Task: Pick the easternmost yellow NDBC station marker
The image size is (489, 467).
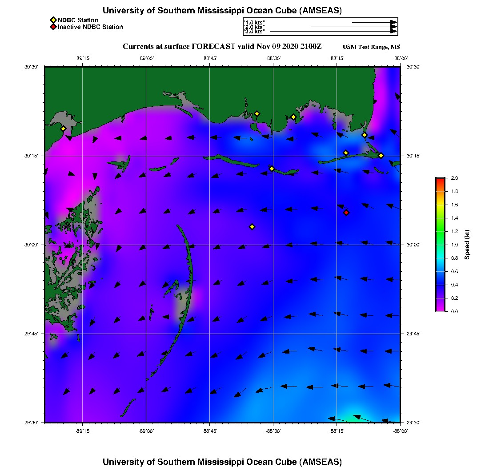Action: click(381, 155)
